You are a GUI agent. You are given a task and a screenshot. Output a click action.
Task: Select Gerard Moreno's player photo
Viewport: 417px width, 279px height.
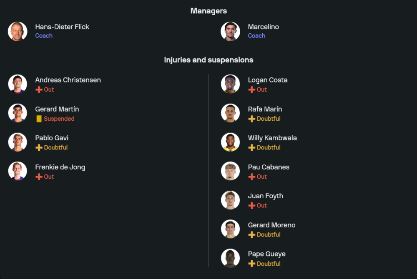pyautogui.click(x=230, y=229)
